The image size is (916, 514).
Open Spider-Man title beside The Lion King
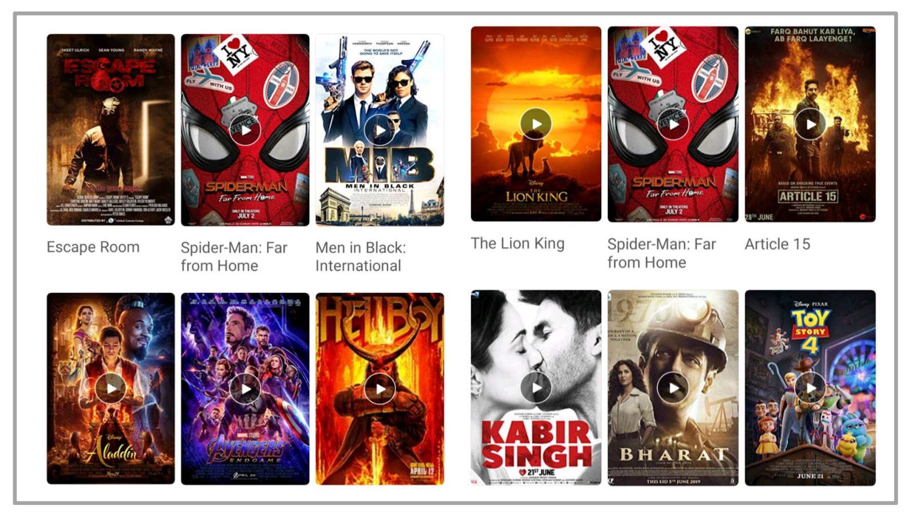662,253
